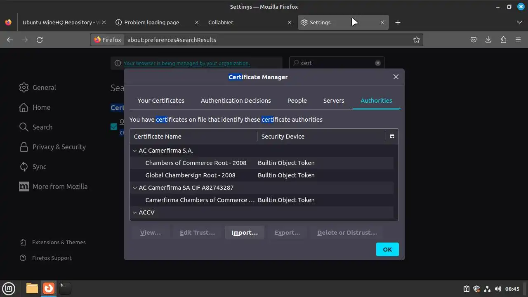Clear the cert search field

point(377,63)
